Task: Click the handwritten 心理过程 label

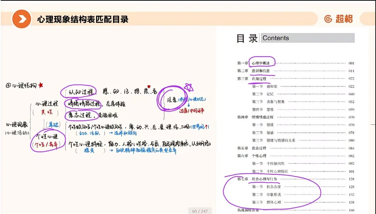Action: [x=47, y=103]
